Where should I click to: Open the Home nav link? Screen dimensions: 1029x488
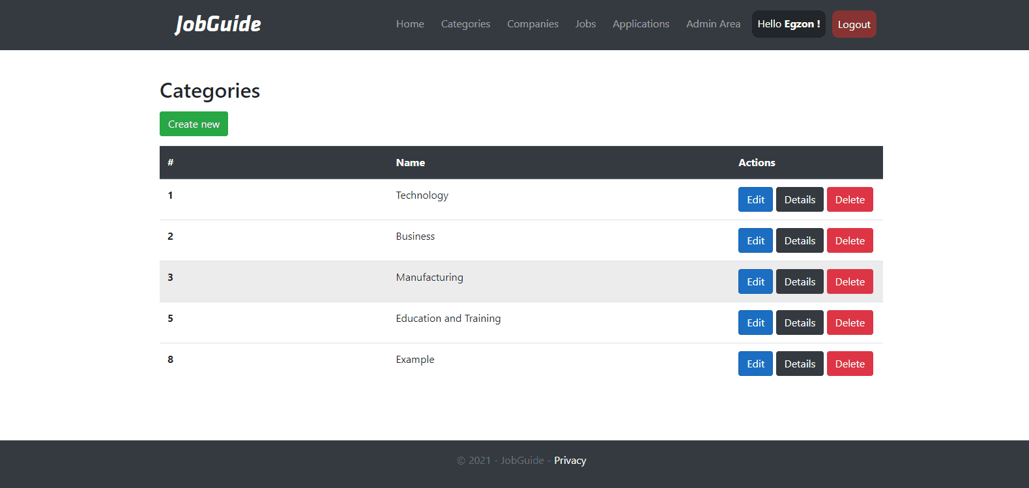point(410,24)
